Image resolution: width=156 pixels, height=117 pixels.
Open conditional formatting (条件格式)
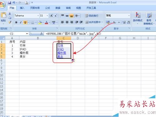pos(137,18)
